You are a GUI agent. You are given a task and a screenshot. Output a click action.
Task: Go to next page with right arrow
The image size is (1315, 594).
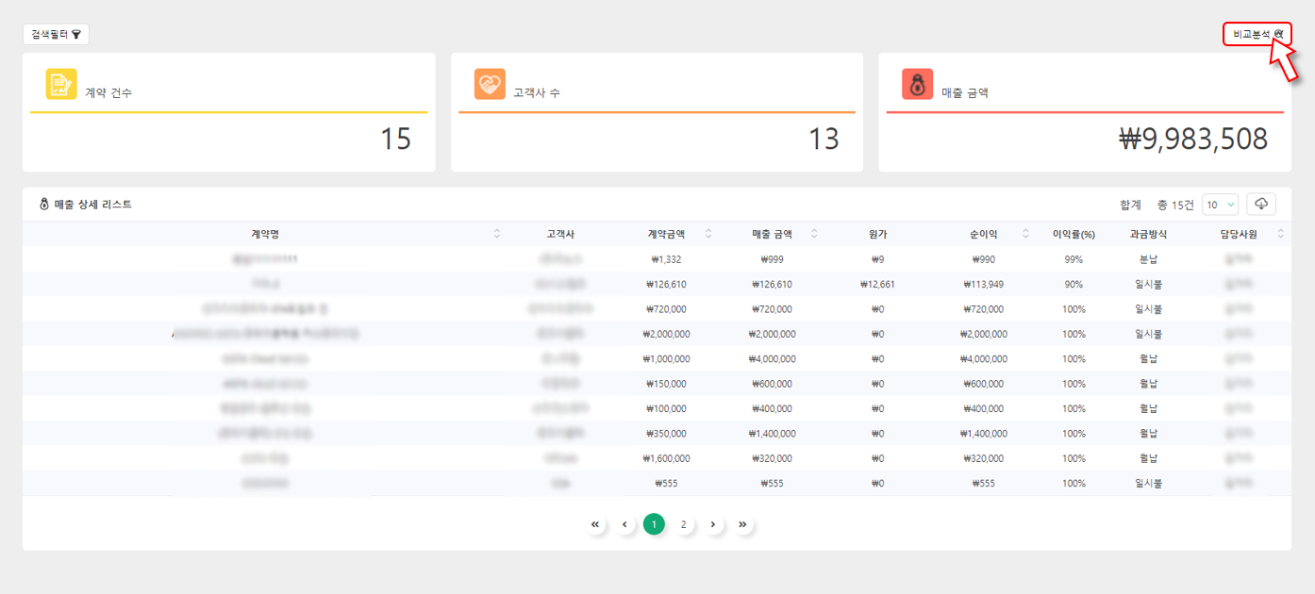pyautogui.click(x=713, y=524)
